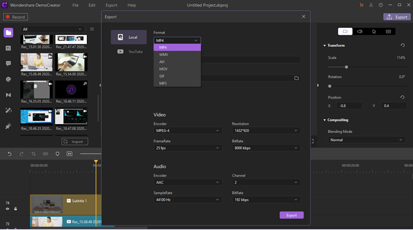413x230 pixels.
Task: Adjust the Scale slider handle
Action: [346, 67]
